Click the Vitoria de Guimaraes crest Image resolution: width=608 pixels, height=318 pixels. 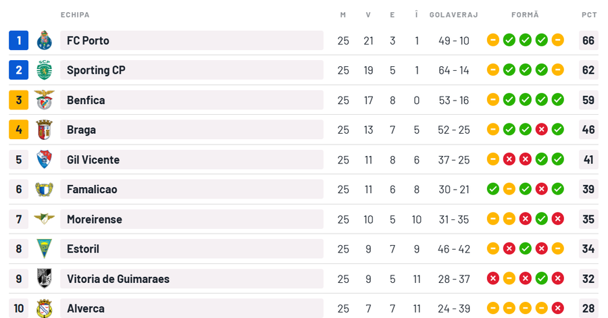(44, 278)
